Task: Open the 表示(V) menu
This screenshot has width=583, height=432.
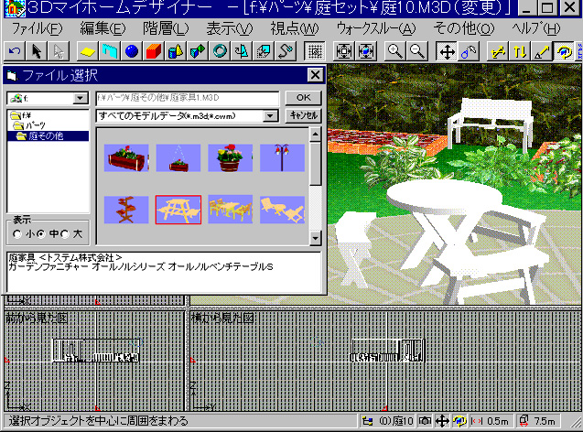Action: point(230,28)
